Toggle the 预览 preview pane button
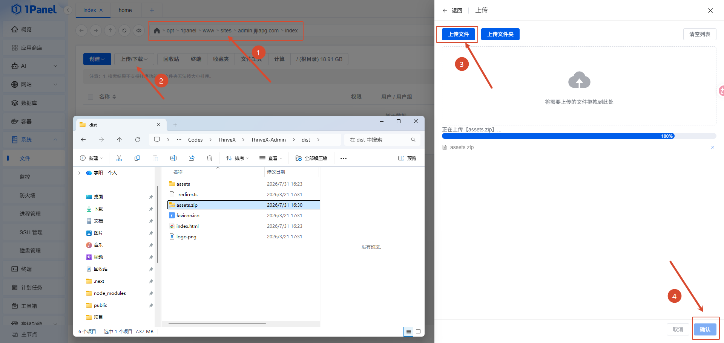Screen dimensions: 724x343 407,158
